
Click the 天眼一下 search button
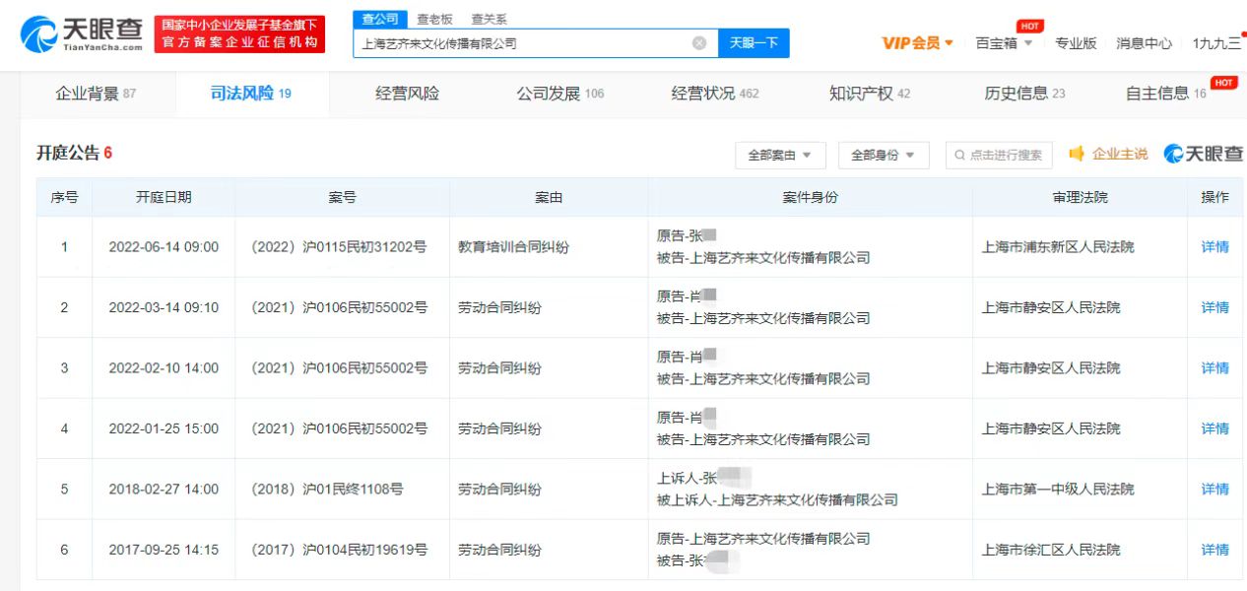754,43
